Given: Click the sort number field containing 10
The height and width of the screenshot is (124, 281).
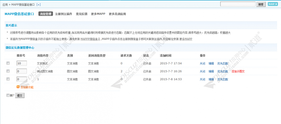Looking at the screenshot, I should tap(22, 63).
